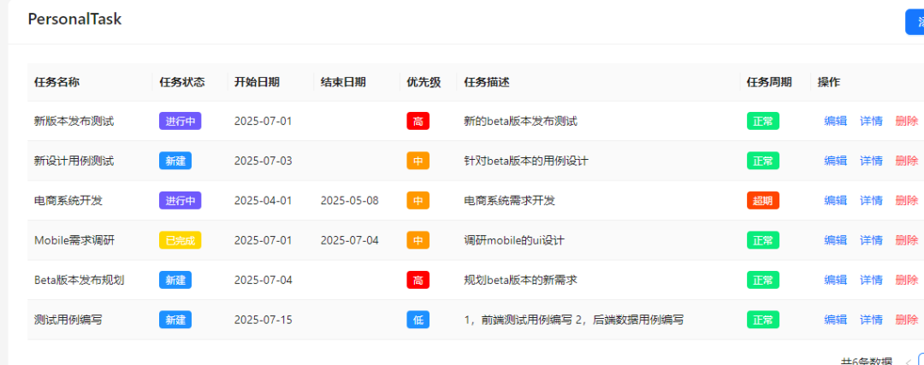Viewport: 924px width, 365px height.
Task: Open 详情 of Mobile需求调研
Action: [x=871, y=240]
